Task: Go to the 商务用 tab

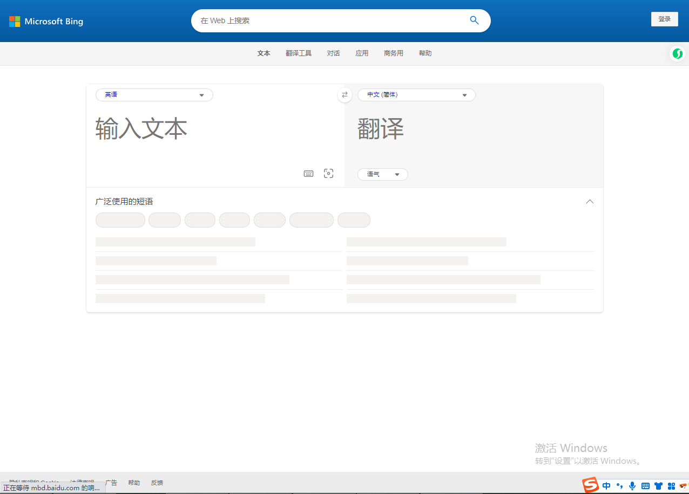Action: click(x=394, y=53)
